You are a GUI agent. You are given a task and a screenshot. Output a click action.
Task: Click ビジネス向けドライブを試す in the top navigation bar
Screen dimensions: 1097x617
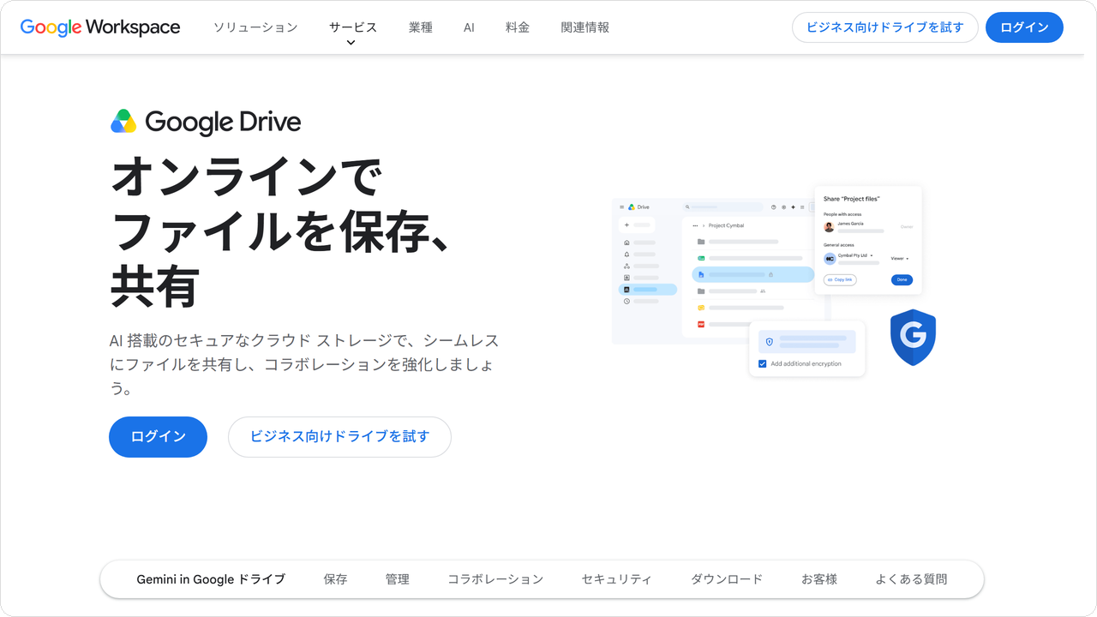pos(885,27)
